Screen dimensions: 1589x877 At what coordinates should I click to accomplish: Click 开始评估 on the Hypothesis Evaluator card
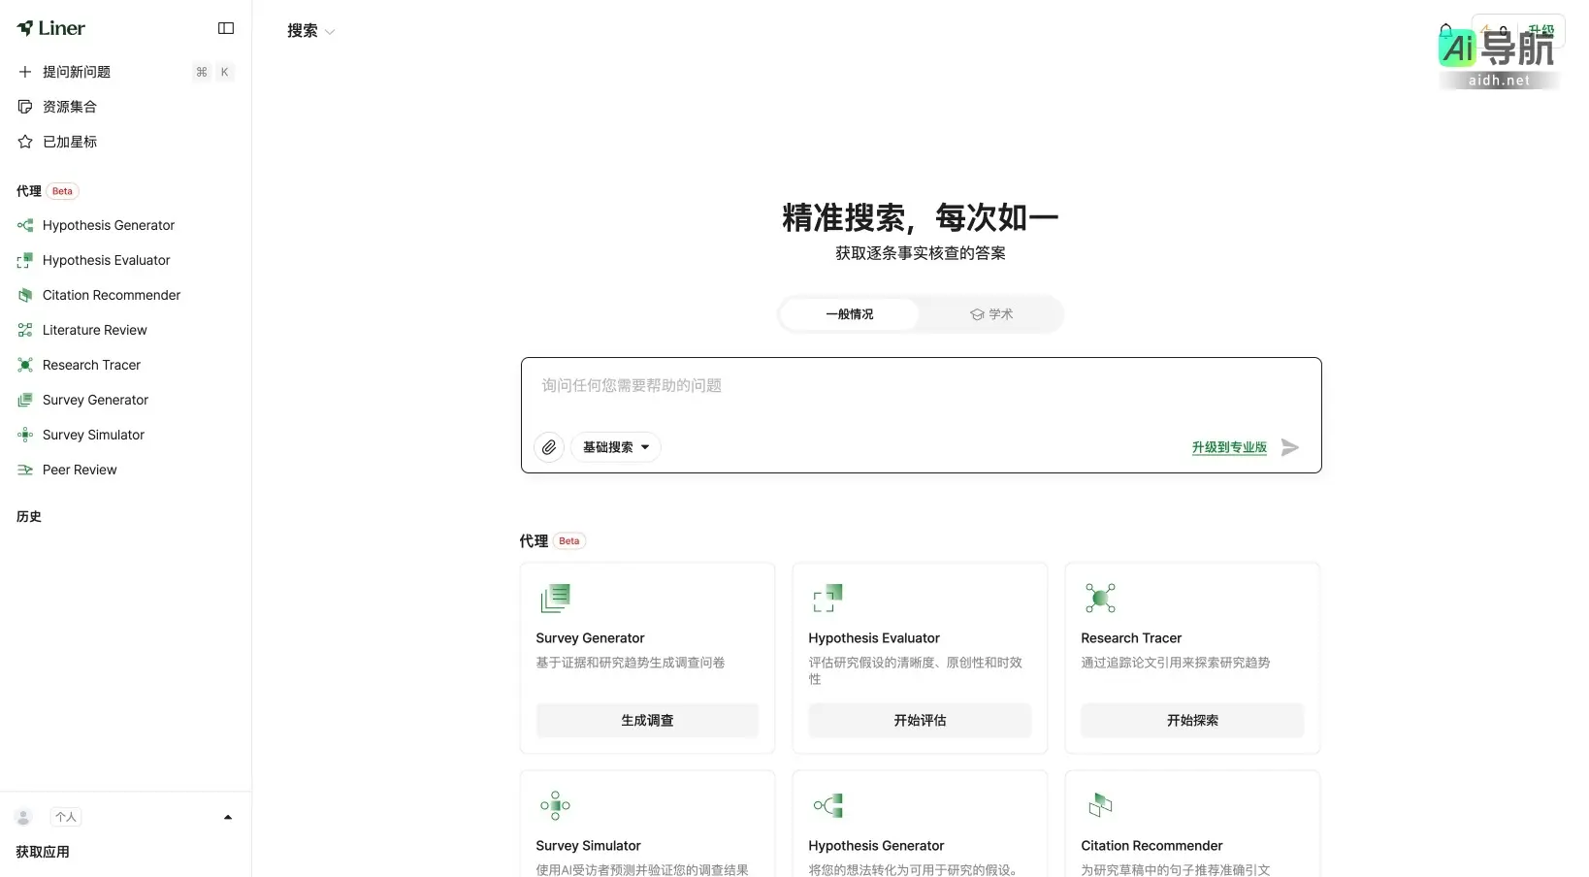(919, 720)
